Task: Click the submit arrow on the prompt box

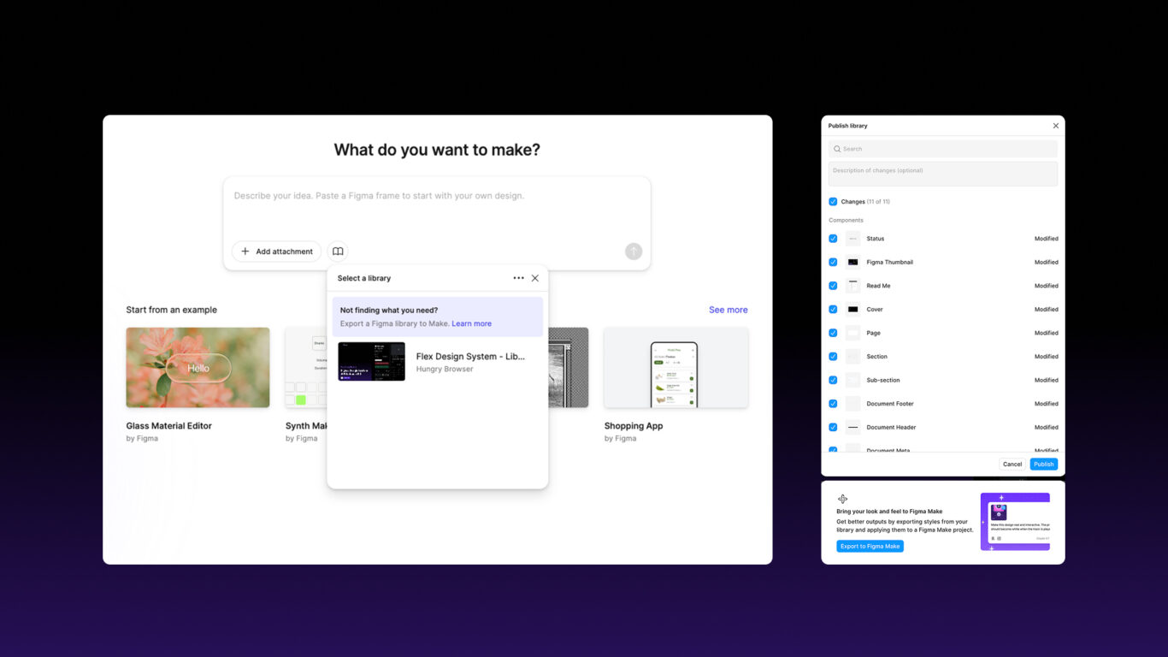Action: [634, 251]
